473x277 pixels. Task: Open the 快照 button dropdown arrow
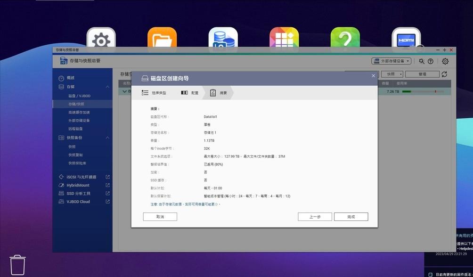[x=400, y=74]
